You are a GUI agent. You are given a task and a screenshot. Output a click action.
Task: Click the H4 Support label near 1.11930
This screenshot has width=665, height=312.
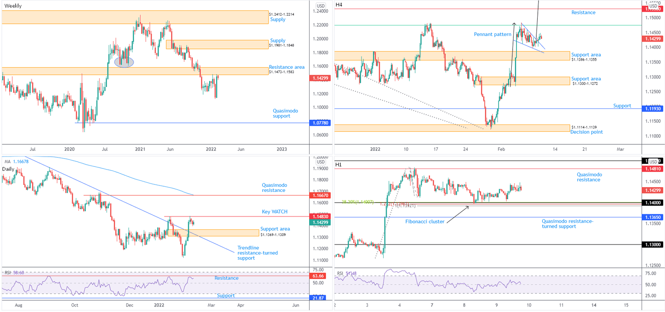point(622,105)
